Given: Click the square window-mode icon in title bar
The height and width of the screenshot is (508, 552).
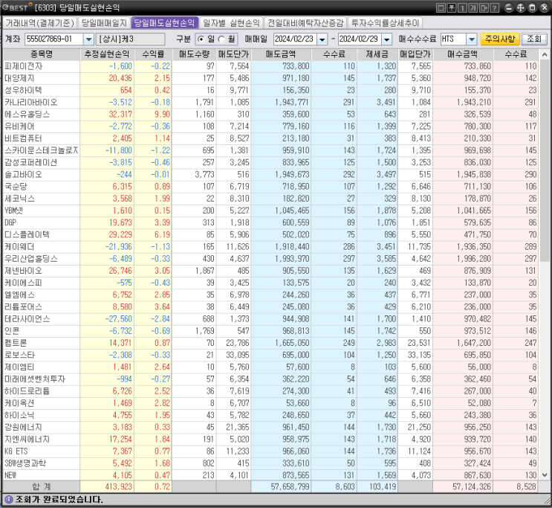Looking at the screenshot, I should (441, 7).
